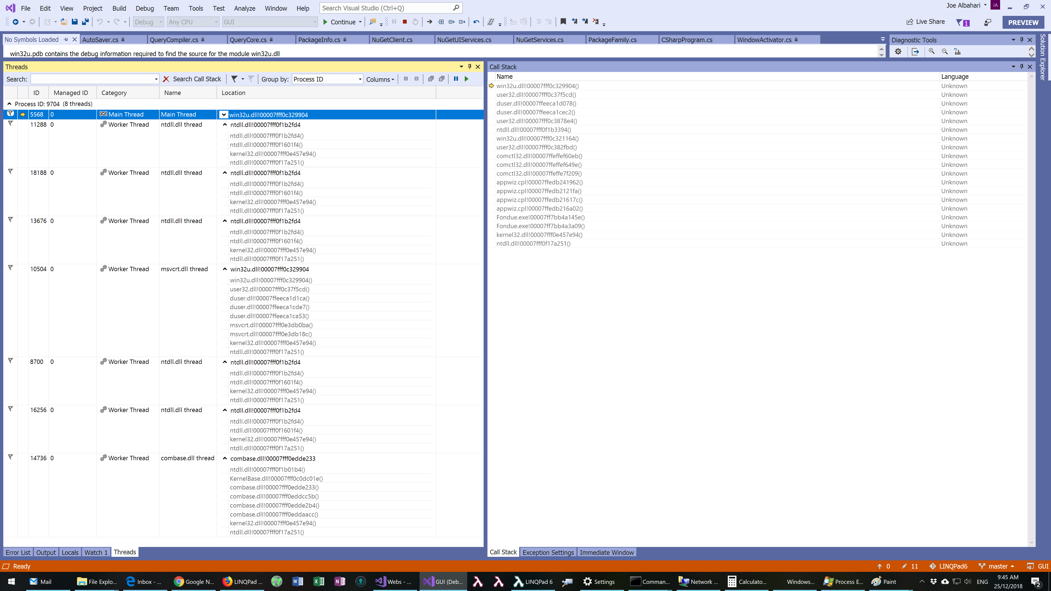Open Process Explorer from the taskbar
1051x591 pixels.
click(843, 582)
